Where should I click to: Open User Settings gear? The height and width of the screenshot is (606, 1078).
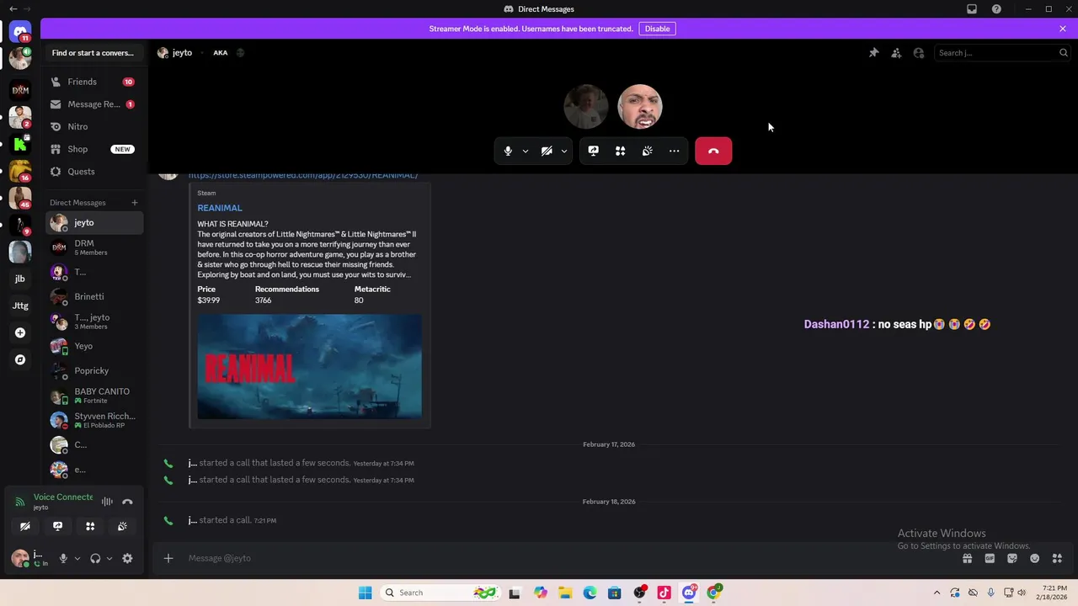127,558
